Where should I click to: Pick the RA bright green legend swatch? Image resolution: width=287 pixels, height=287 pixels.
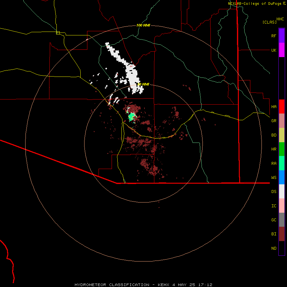click(x=282, y=163)
